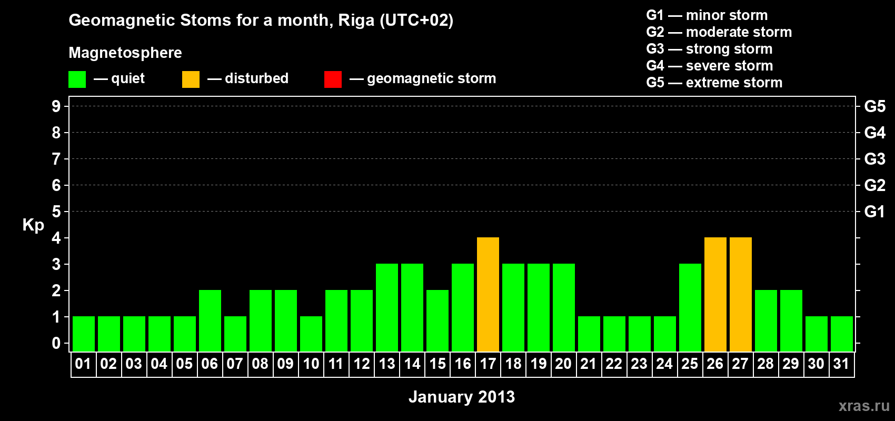The height and width of the screenshot is (421, 895).
Task: Click 'G2 — moderate storm' legend text
Action: tap(719, 32)
